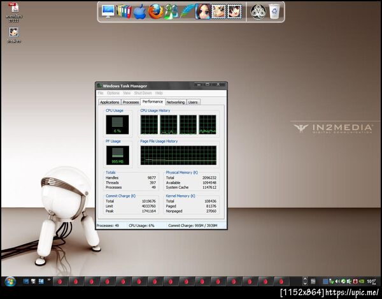Click the Windows Task Manager title text
This screenshot has width=382, height=299.
pos(125,86)
